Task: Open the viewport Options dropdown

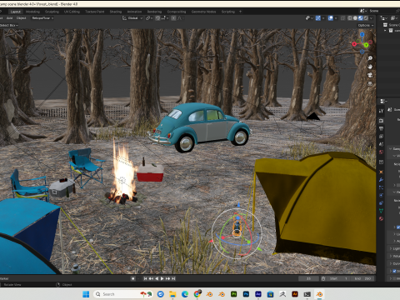Action: coord(366,25)
